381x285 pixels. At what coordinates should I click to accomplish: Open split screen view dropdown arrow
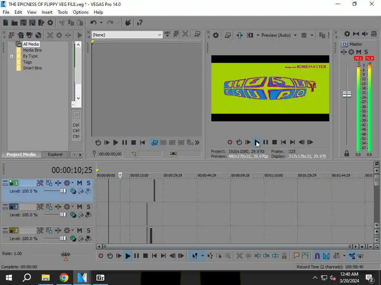tap(257, 35)
